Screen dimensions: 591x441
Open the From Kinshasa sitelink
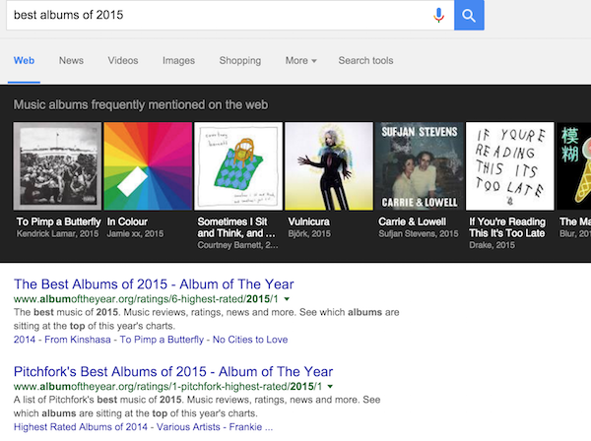pos(78,340)
